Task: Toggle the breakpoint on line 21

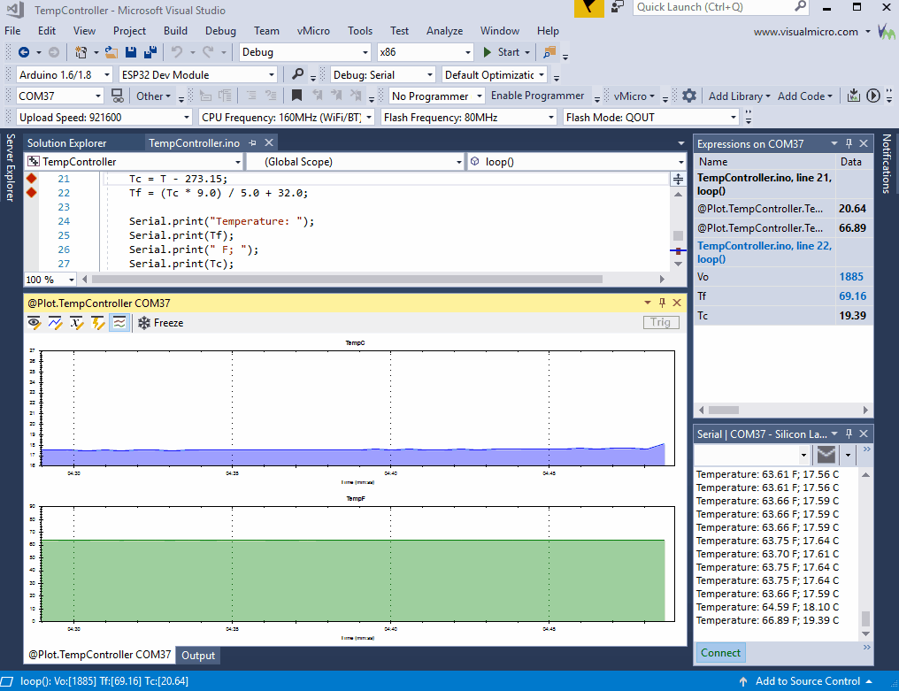Action: [32, 179]
